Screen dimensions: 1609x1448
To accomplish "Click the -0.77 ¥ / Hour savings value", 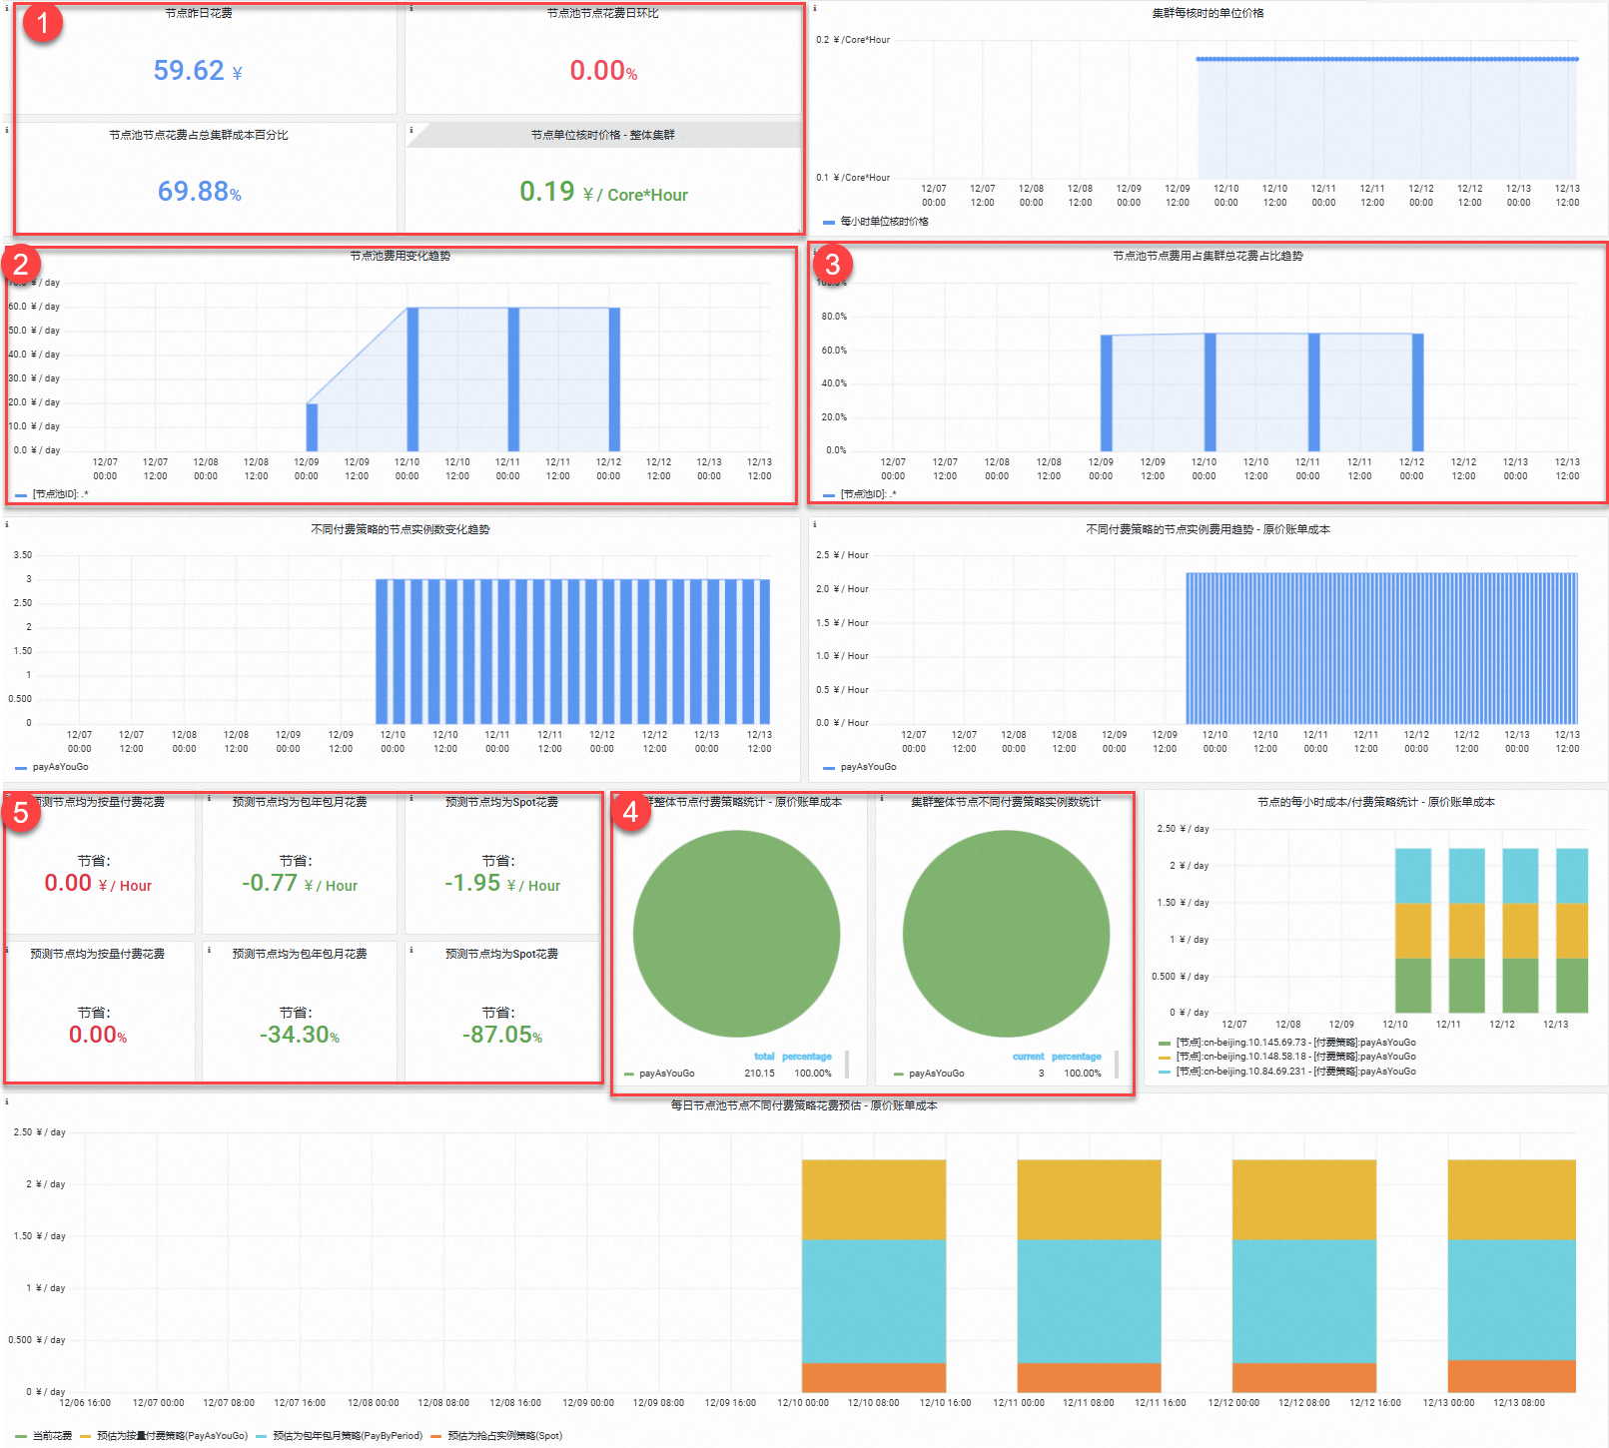I will click(x=300, y=884).
